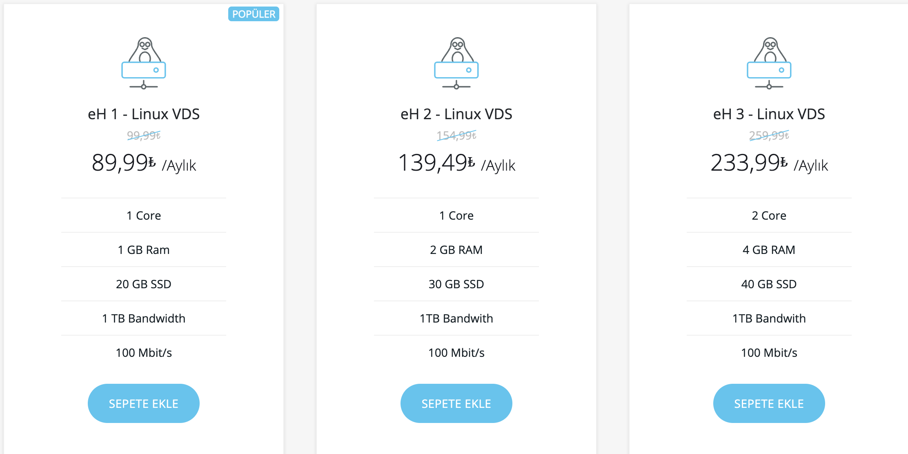Click the eH 1 Linux penguin server icon
The width and height of the screenshot is (908, 454).
tap(144, 63)
